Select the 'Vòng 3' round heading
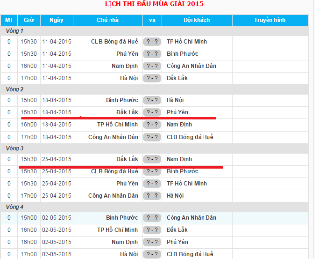Screen dimensions: 319x259 tap(15, 148)
